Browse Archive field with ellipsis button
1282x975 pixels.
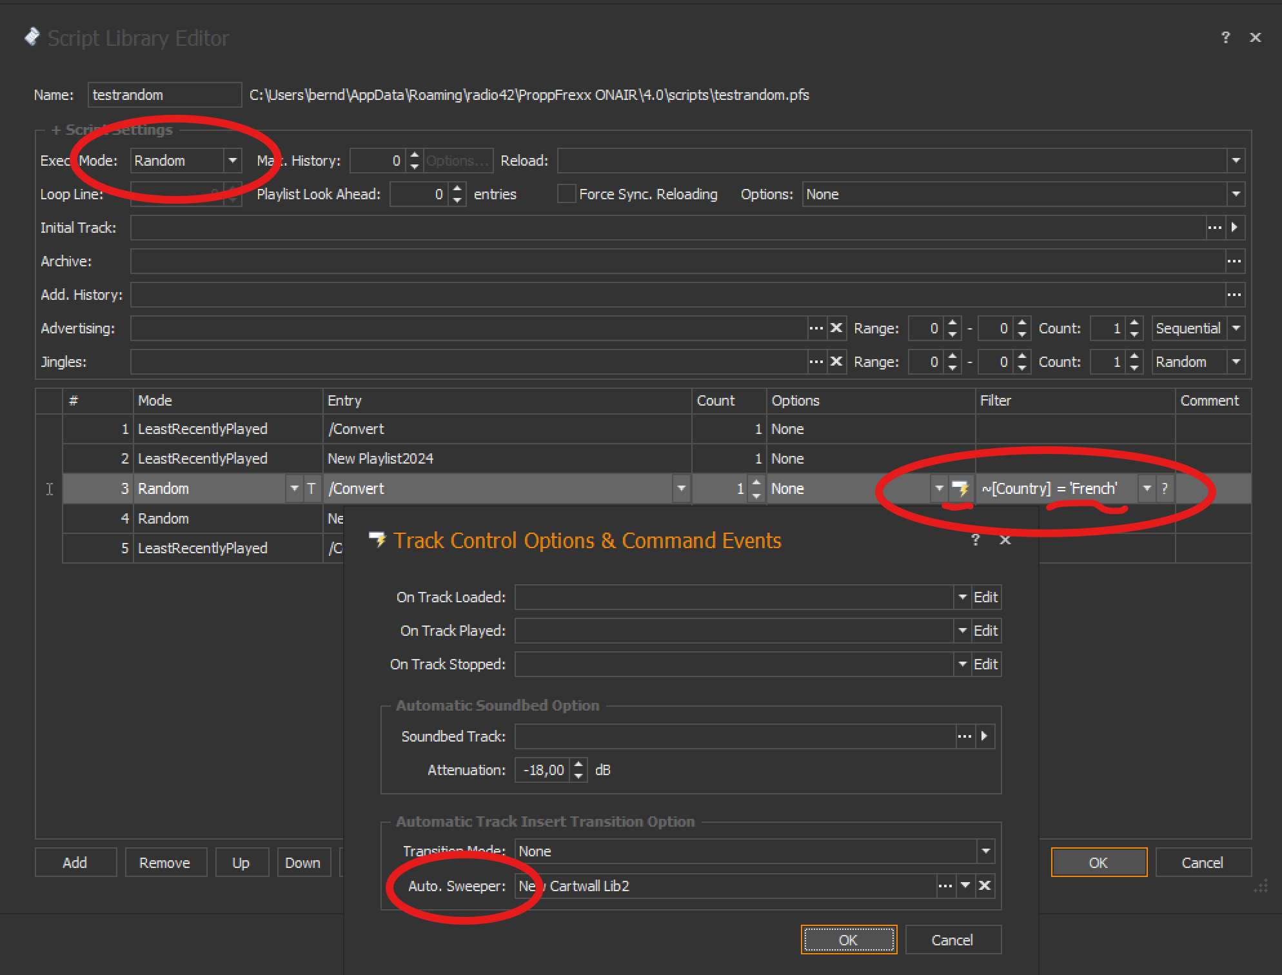coord(1234,261)
